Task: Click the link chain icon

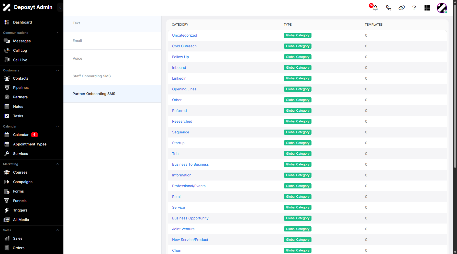Action: coord(402,8)
